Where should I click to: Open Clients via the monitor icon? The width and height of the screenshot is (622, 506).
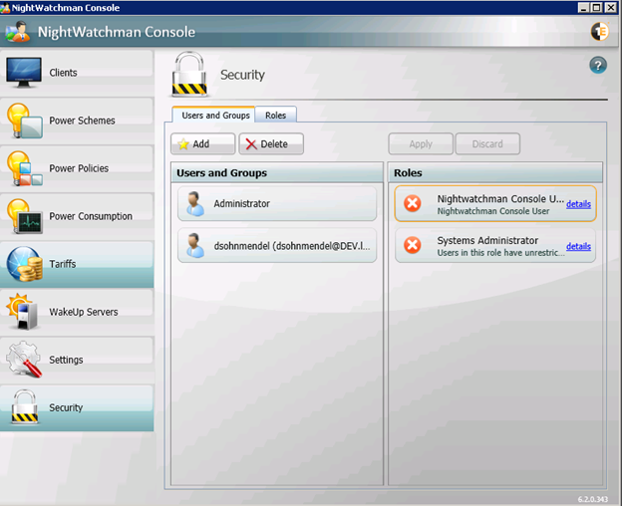pos(24,72)
